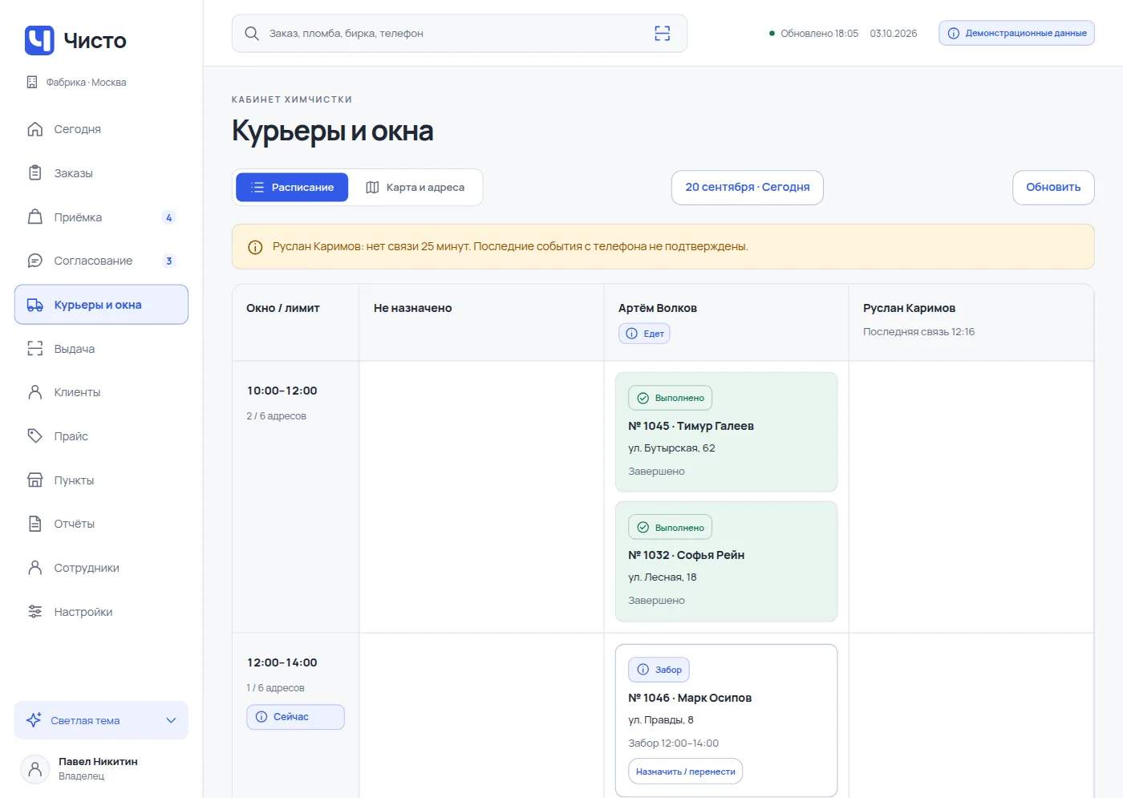Image resolution: width=1123 pixels, height=798 pixels.
Task: Open Сегодня via its home icon
Action: click(34, 129)
